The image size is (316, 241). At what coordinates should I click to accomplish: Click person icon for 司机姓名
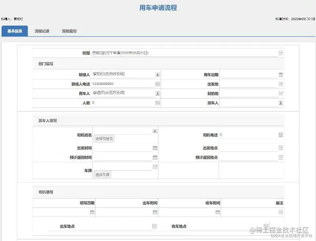(155, 131)
